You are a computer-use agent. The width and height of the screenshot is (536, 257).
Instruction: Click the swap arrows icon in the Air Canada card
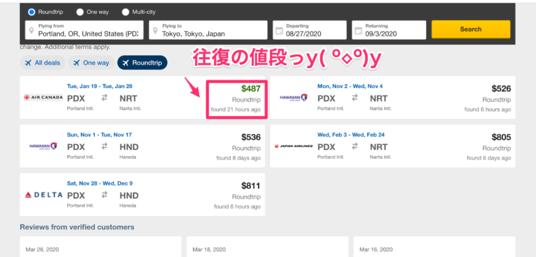pyautogui.click(x=104, y=98)
